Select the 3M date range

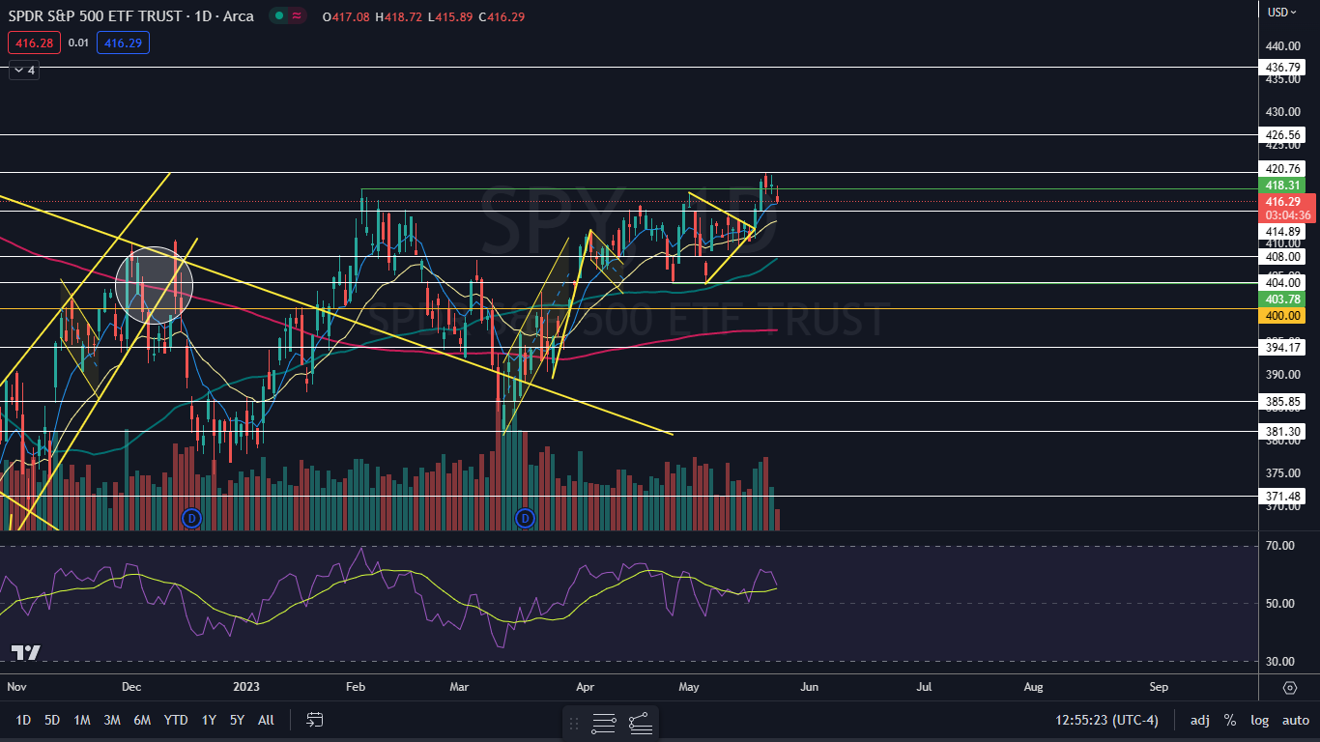112,720
